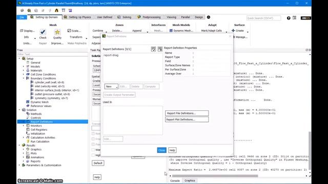Expand the Graphics tree node

click(x=24, y=149)
